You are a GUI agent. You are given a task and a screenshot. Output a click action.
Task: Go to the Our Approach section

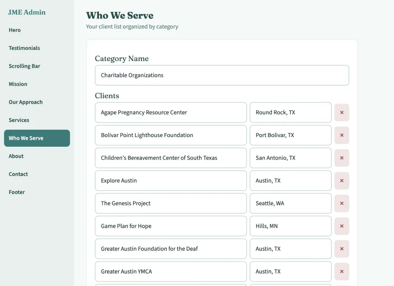point(25,102)
